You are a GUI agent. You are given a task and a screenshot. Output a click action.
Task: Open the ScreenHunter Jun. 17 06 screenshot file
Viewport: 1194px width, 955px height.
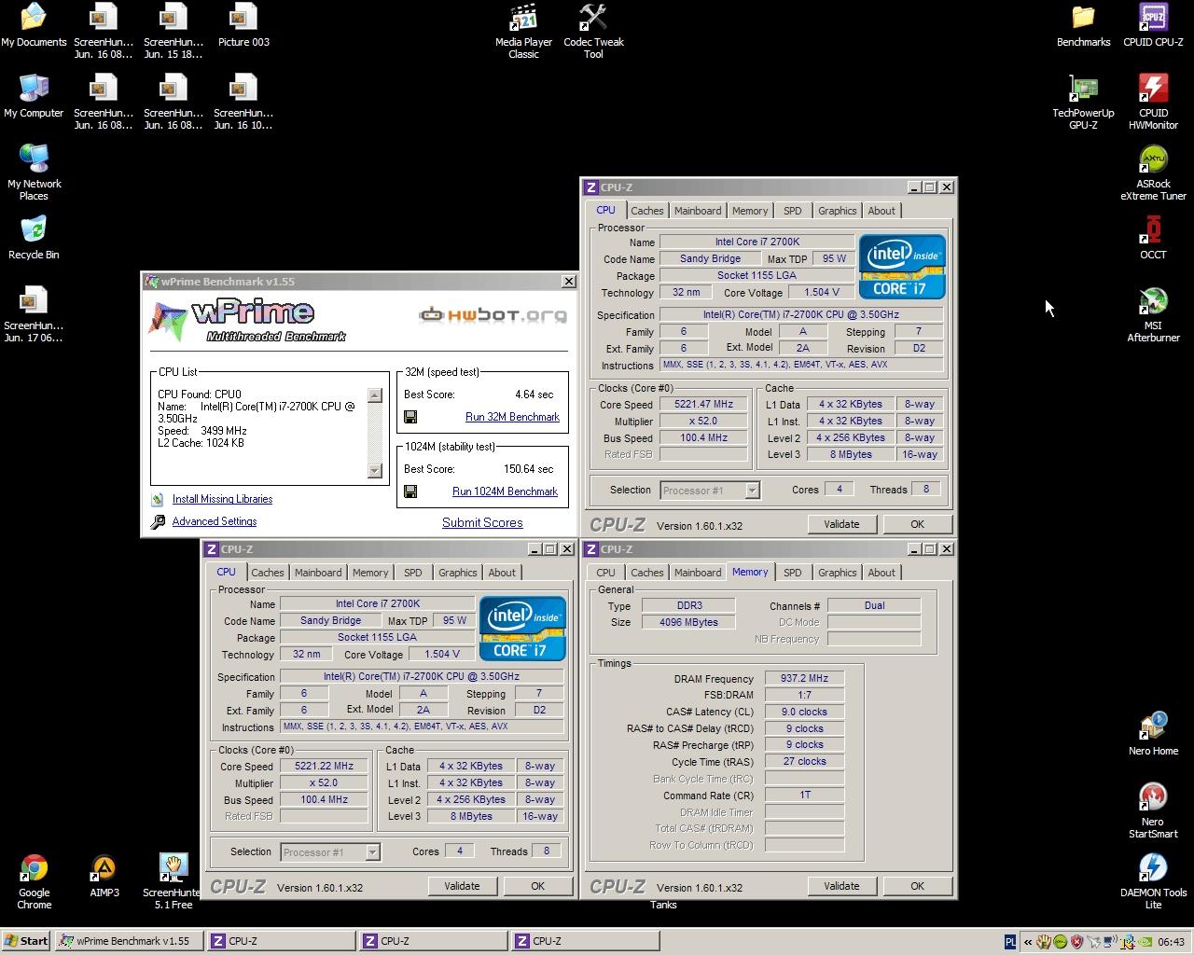[x=34, y=315]
